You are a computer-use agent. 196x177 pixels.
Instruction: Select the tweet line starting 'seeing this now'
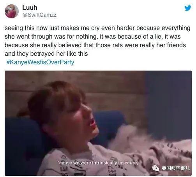pos(97,28)
